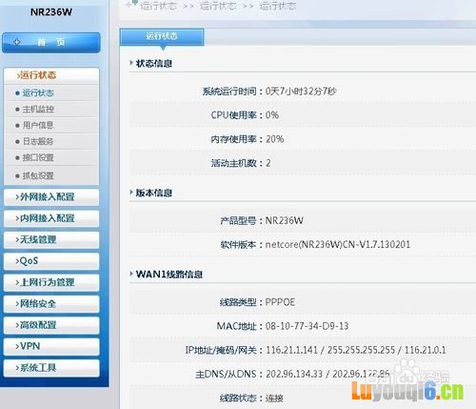This screenshot has height=409, width=476.
Task: Click the 状态信息 section arrow icon
Action: point(131,63)
